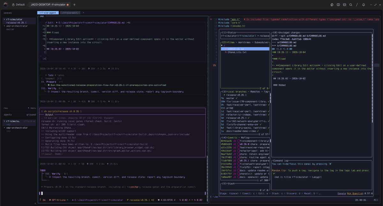
Task: Select JACO-DESKTOP: rf-simulator tab
Action: [x=50, y=5]
